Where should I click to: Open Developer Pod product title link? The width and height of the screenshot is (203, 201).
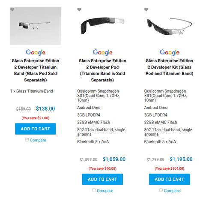tap(102, 70)
